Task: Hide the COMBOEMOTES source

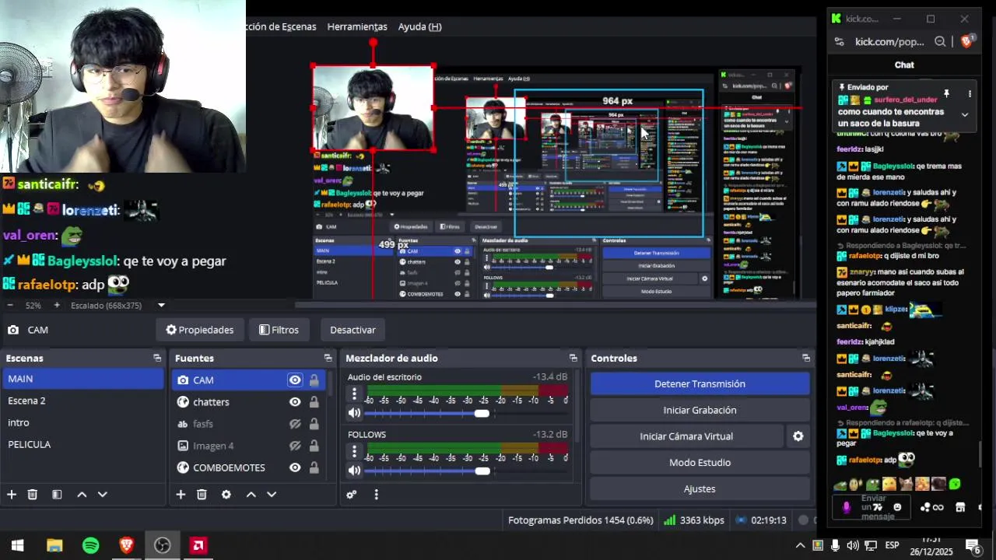Action: pyautogui.click(x=295, y=467)
